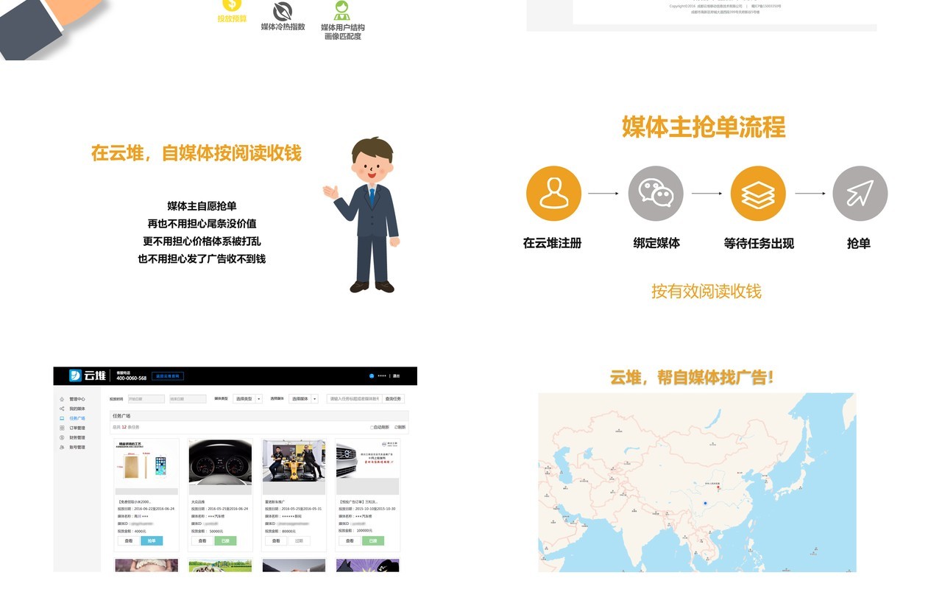Click the share icon beside 我的媒体
Image resolution: width=942 pixels, height=589 pixels.
point(62,409)
